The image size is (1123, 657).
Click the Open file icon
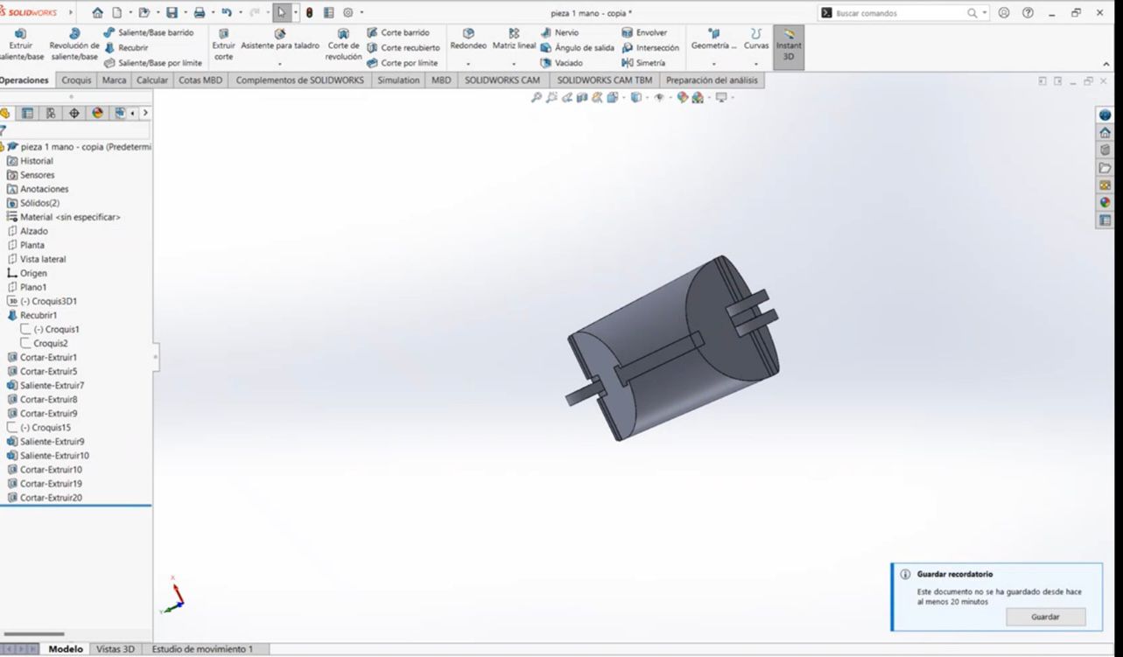144,13
